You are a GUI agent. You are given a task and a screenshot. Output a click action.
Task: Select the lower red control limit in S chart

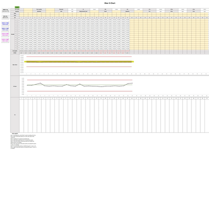click(x=80, y=91)
